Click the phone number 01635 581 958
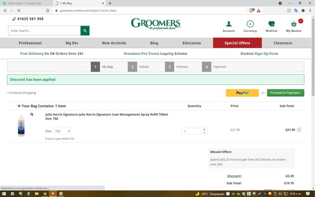 click(x=31, y=19)
